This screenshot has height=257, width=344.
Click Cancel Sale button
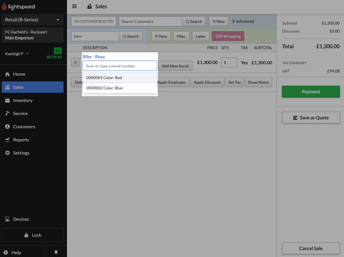pos(311,248)
